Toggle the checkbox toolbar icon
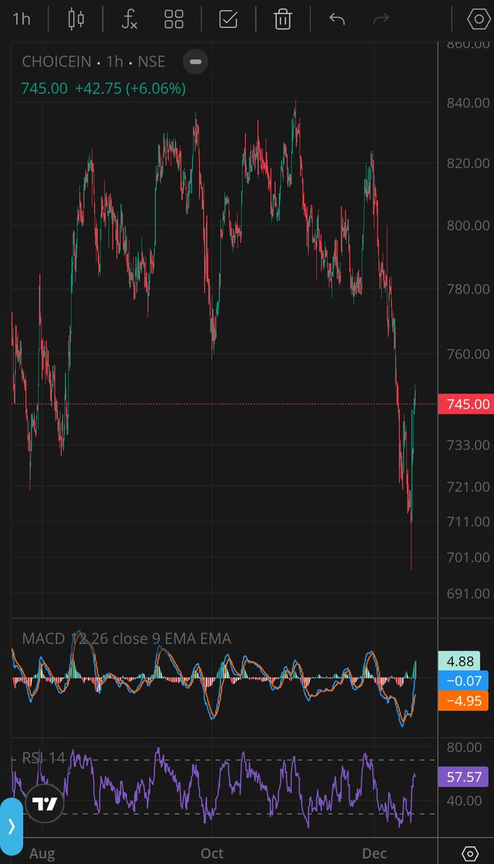The width and height of the screenshot is (494, 864). [228, 19]
